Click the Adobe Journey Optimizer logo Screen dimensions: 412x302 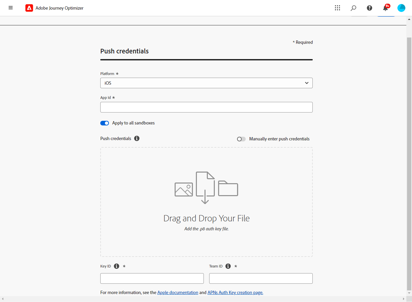click(29, 8)
